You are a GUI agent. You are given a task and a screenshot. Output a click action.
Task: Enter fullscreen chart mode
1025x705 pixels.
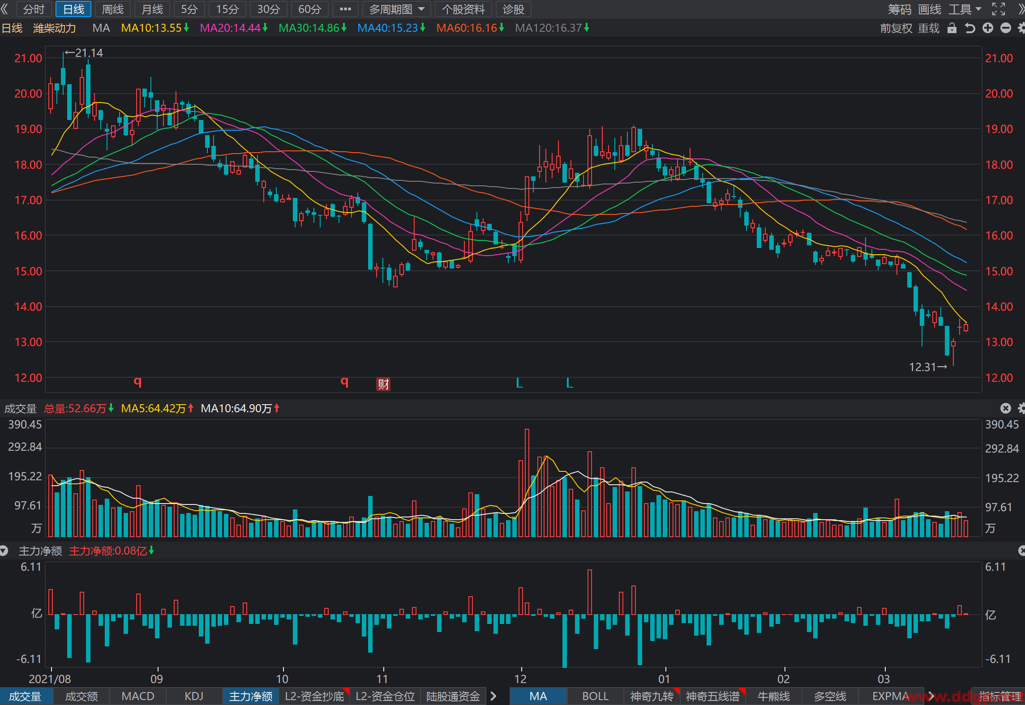click(999, 9)
